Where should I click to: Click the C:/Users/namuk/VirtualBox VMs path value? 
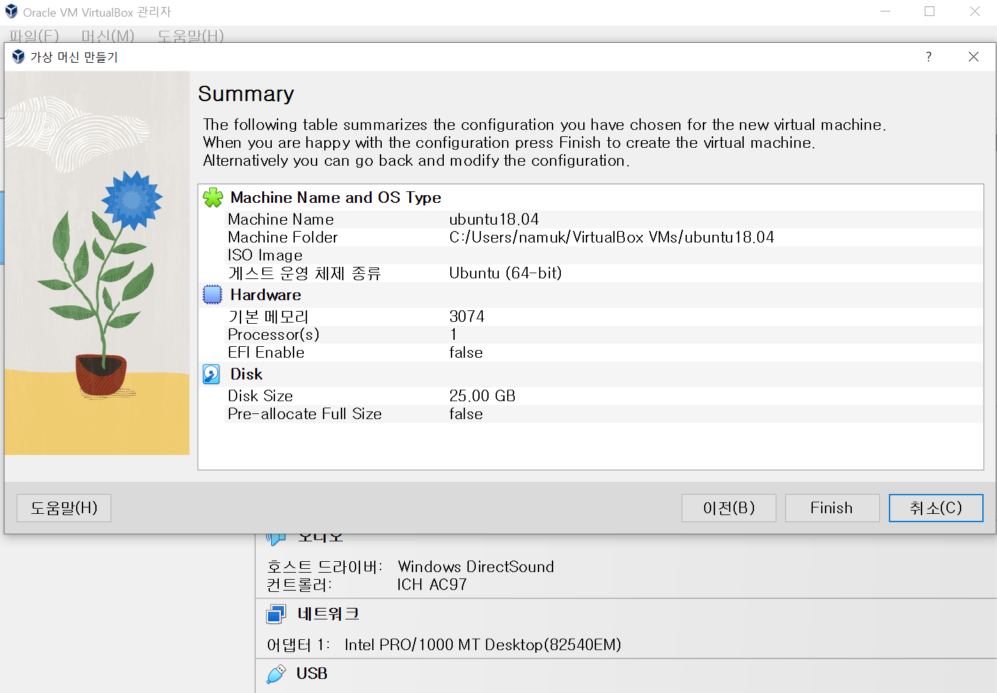click(611, 237)
